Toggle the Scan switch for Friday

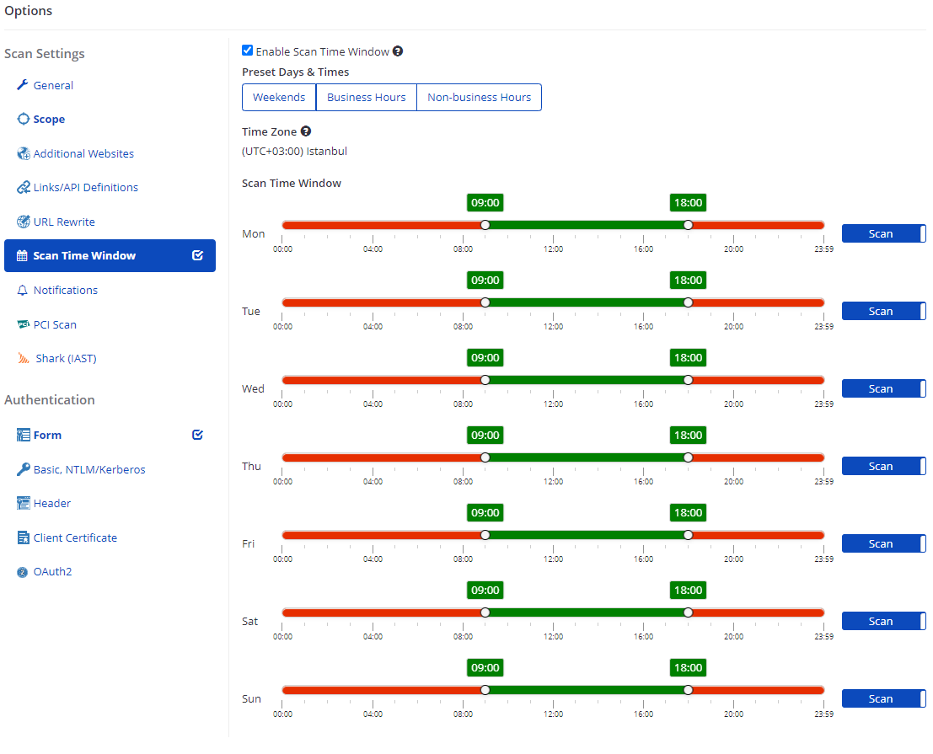click(883, 543)
